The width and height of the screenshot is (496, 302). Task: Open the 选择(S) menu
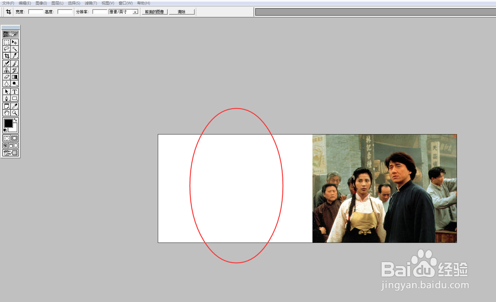74,3
